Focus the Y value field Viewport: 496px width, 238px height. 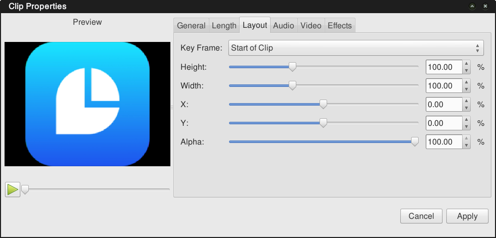tap(444, 123)
